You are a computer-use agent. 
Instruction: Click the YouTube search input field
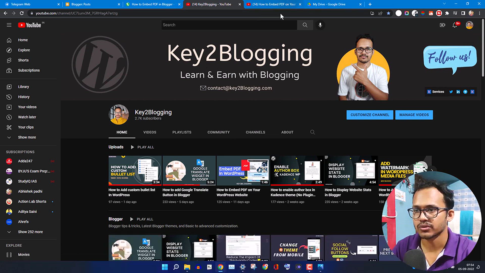229,25
